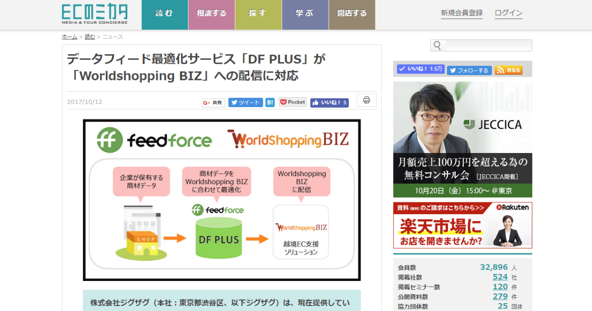Open the 開店する navigation tab
592x311 pixels.
click(x=352, y=15)
